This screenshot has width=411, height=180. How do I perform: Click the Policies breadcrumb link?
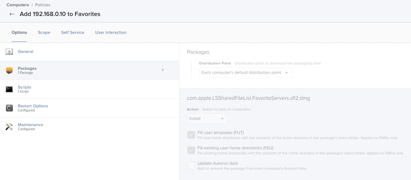[43, 5]
